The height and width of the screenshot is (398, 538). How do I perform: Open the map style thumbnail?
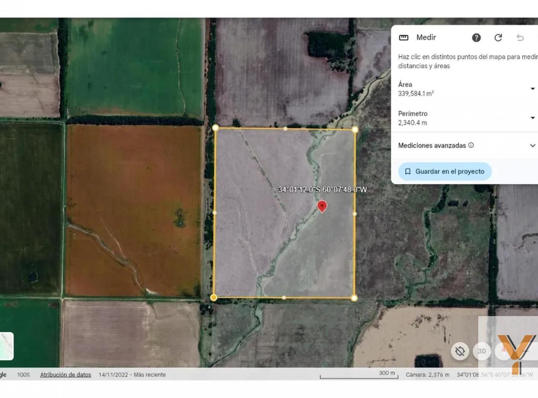coord(6,346)
